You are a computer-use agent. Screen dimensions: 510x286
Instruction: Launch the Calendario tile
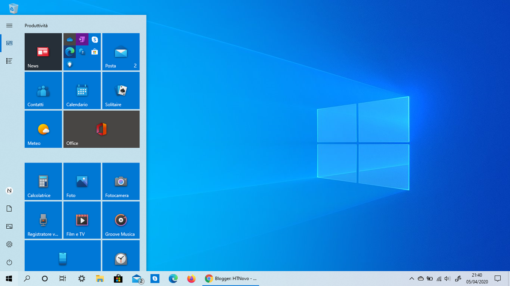pos(82,90)
